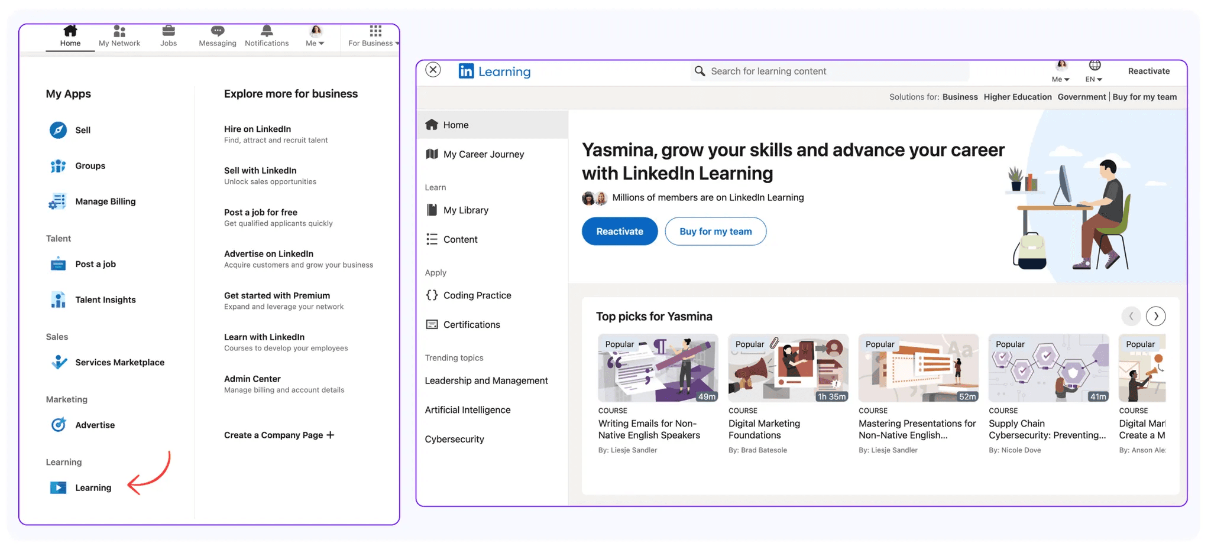
Task: Open Mastering Presentations course thumbnail
Action: pyautogui.click(x=918, y=368)
